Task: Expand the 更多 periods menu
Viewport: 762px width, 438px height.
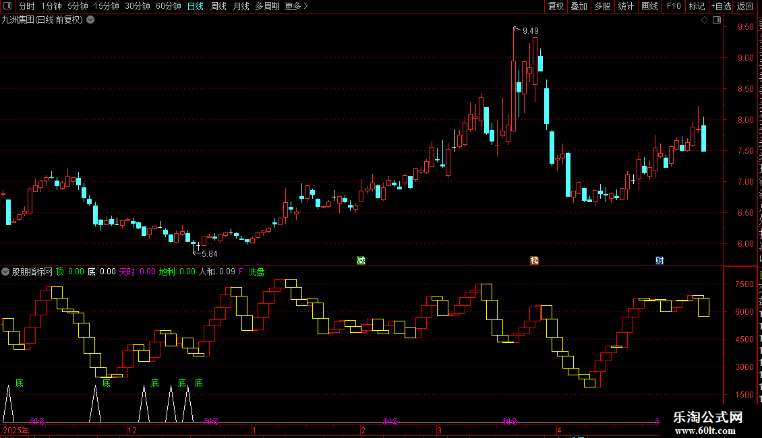Action: pos(296,6)
